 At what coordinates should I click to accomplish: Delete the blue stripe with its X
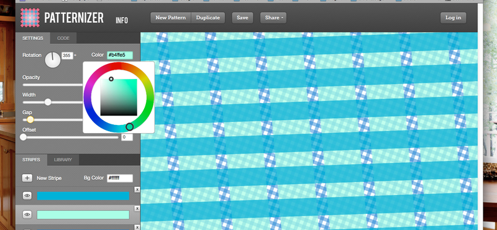[x=137, y=190]
